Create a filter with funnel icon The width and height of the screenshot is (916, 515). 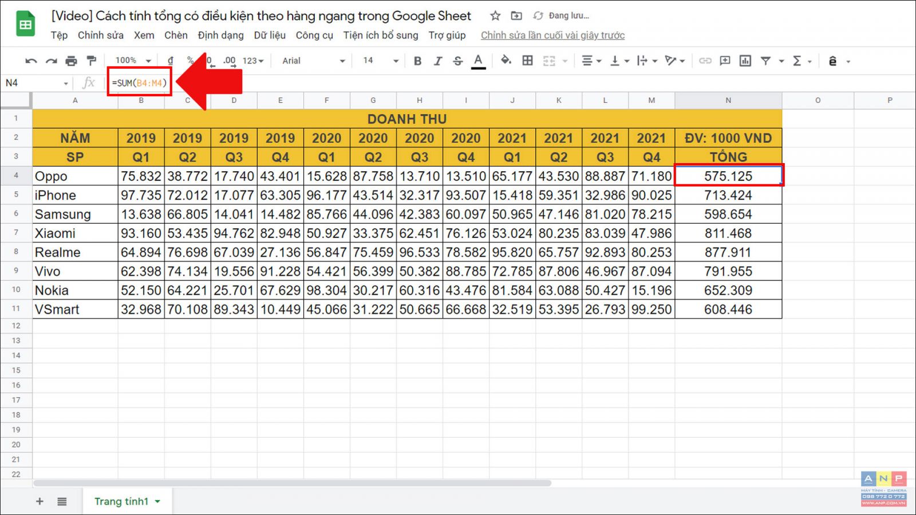(765, 61)
